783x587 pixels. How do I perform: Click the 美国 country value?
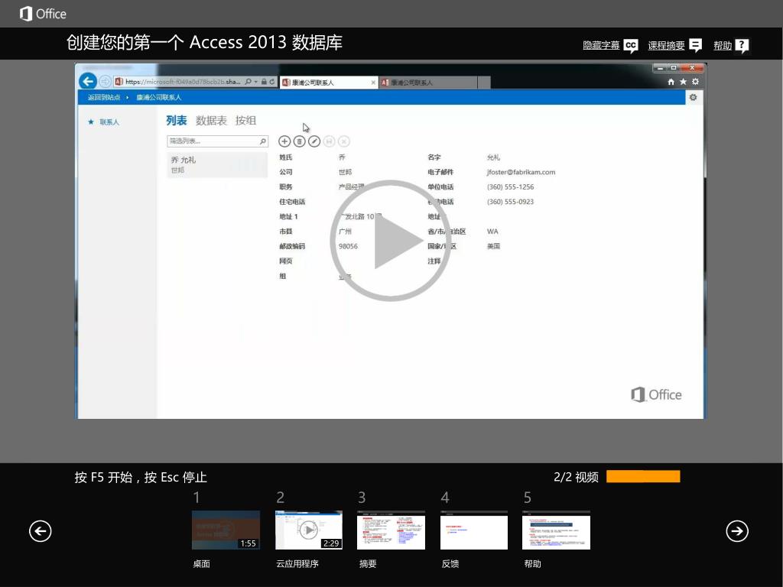(x=493, y=246)
